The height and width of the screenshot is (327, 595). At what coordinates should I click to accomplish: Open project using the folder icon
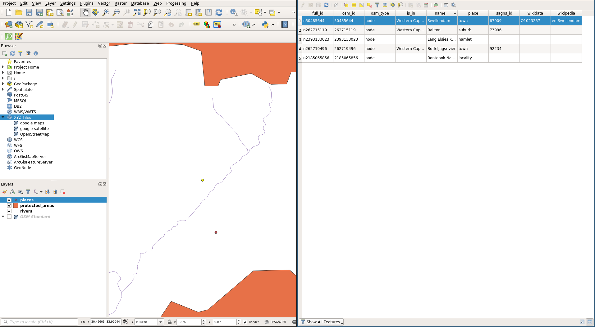pyautogui.click(x=19, y=12)
